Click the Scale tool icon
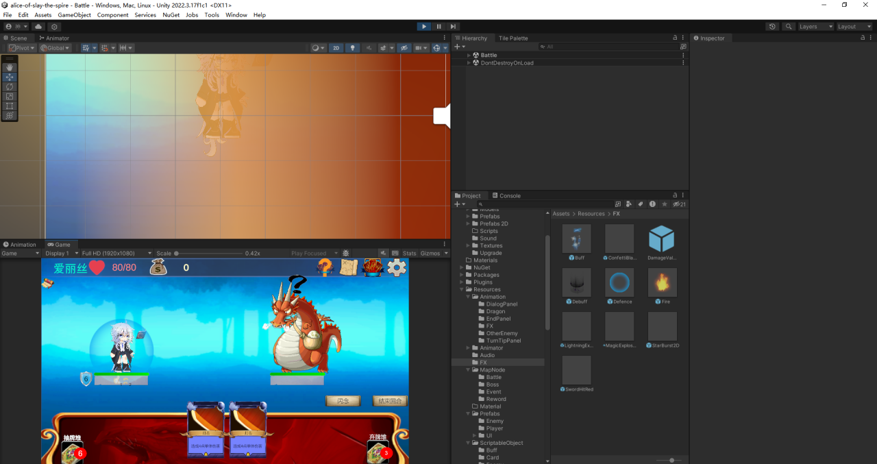This screenshot has height=464, width=877. tap(10, 97)
